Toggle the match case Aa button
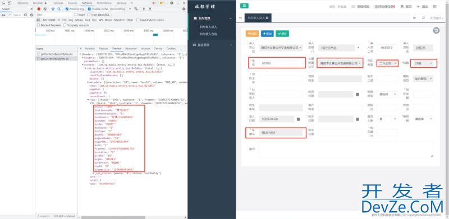This screenshot has height=219, width=449. click(x=3, y=15)
